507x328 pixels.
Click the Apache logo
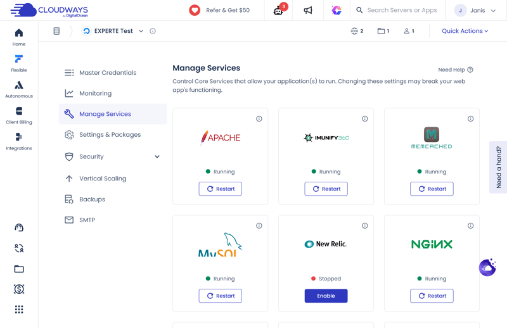click(220, 138)
